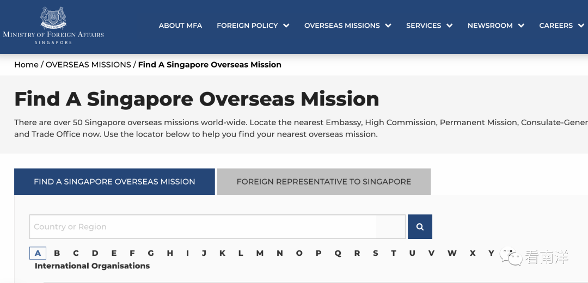Screen dimensions: 588x283
Task: Filter missions by letter P
Action: (x=318, y=254)
